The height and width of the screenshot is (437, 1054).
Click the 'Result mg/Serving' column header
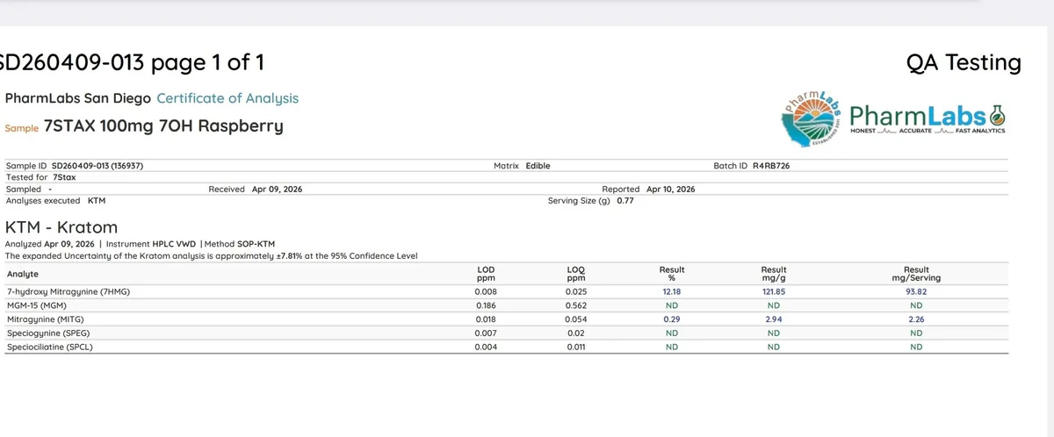916,274
